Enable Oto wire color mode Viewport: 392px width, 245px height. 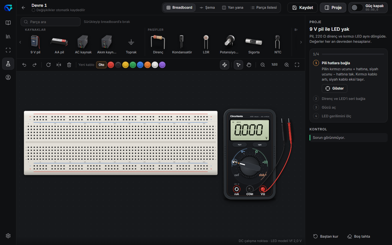pyautogui.click(x=101, y=65)
